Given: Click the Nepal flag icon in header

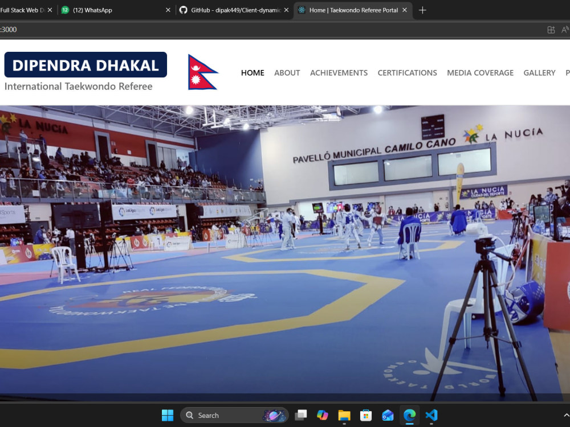Looking at the screenshot, I should pos(203,72).
